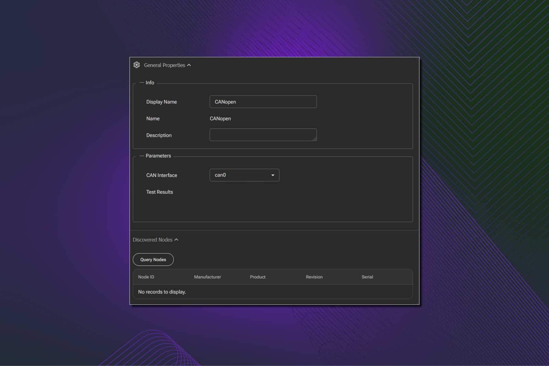The width and height of the screenshot is (549, 366).
Task: Focus the Description text area
Action: point(263,135)
